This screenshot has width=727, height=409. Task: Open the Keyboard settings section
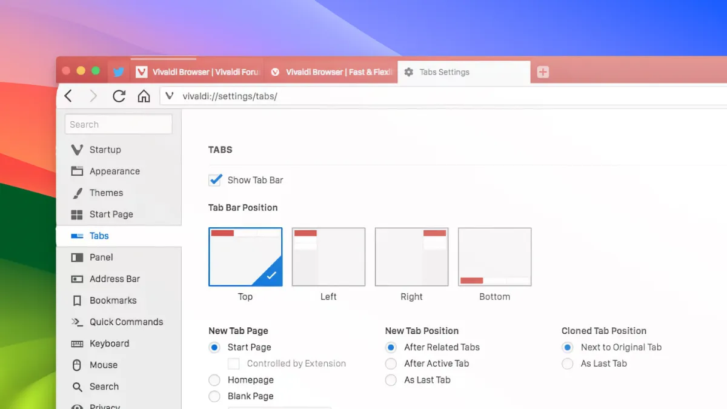click(109, 344)
